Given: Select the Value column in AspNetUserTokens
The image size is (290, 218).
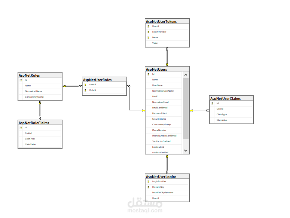Looking at the screenshot, I should (167, 43).
